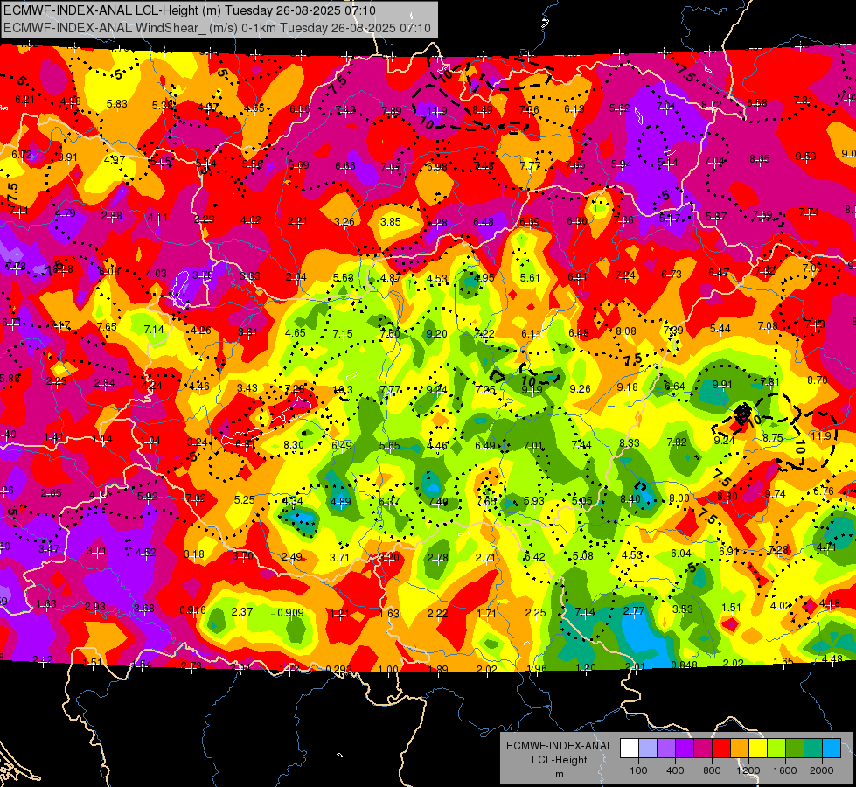Click the legend tick label 400

coord(675,770)
